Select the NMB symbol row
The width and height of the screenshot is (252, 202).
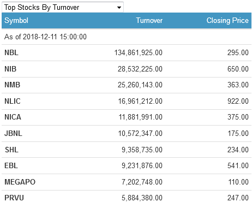[127, 85]
